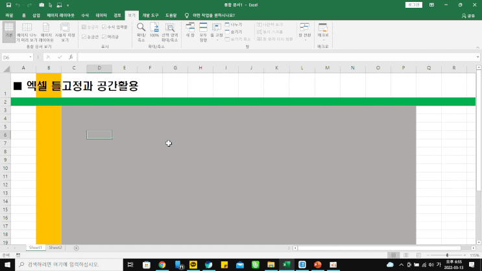Screen dimensions: 482x271
Task: Zoom to selection with 선택 영역 확대/축소
Action: pos(170,32)
